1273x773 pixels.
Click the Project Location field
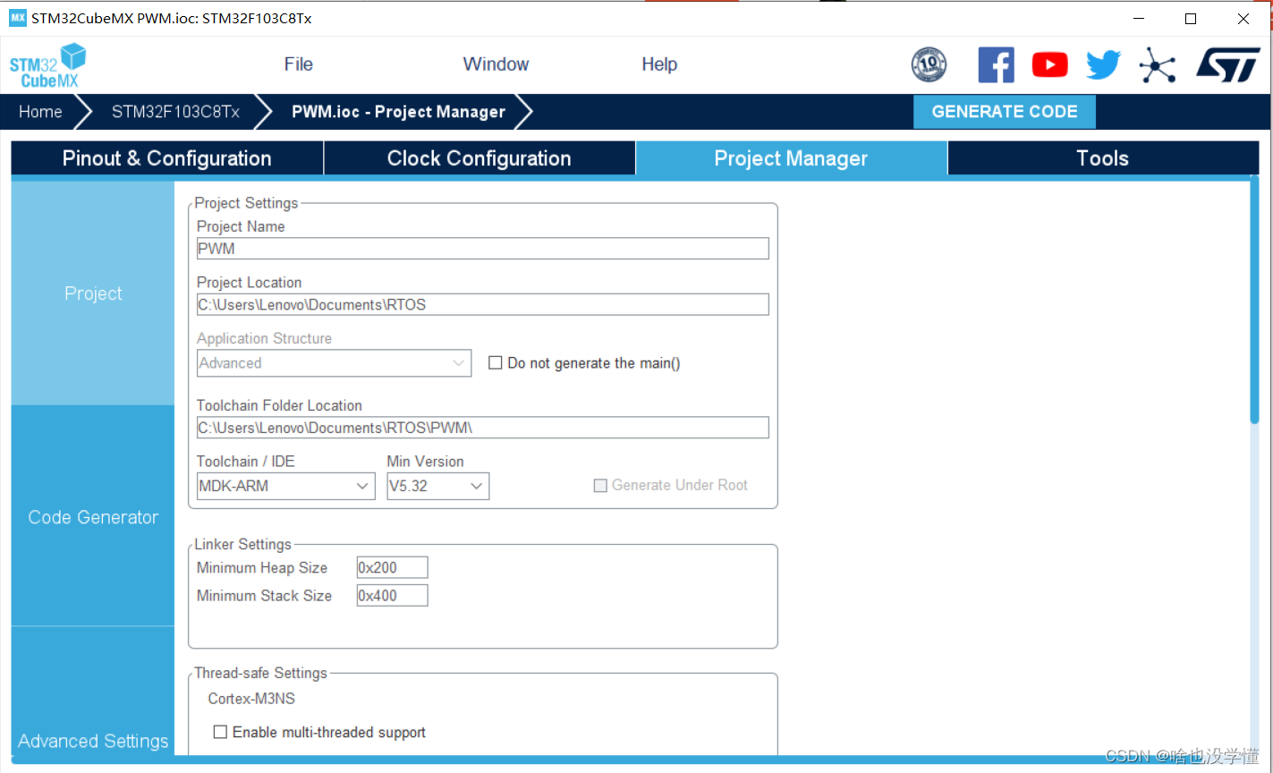click(x=482, y=305)
